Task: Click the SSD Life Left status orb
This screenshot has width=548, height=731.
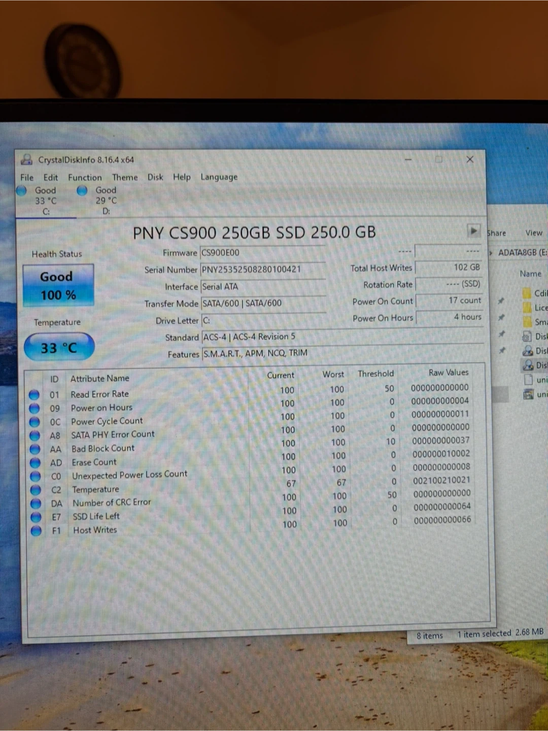Action: point(36,517)
